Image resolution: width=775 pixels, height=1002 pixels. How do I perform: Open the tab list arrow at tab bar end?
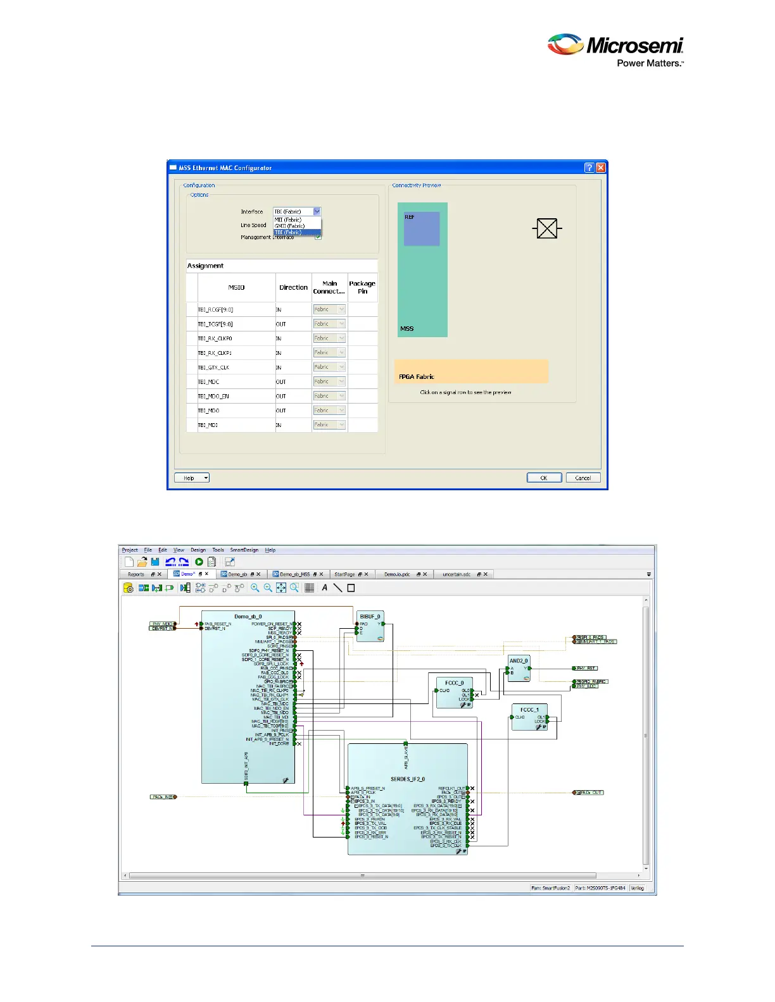tap(648, 574)
